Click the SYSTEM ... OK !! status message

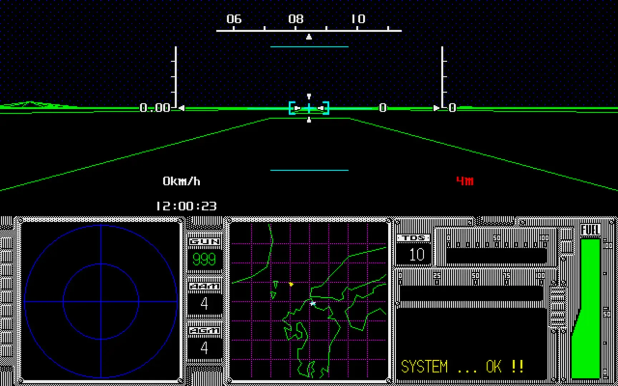pyautogui.click(x=462, y=367)
